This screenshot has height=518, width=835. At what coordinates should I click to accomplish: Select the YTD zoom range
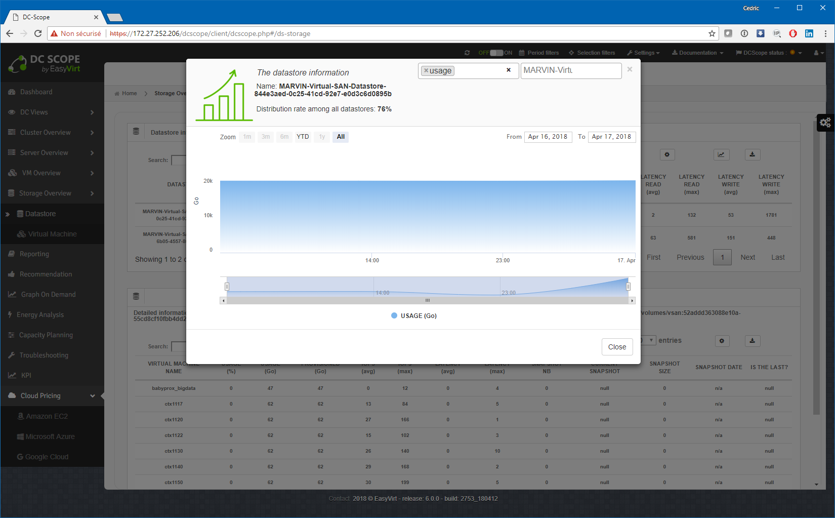303,137
